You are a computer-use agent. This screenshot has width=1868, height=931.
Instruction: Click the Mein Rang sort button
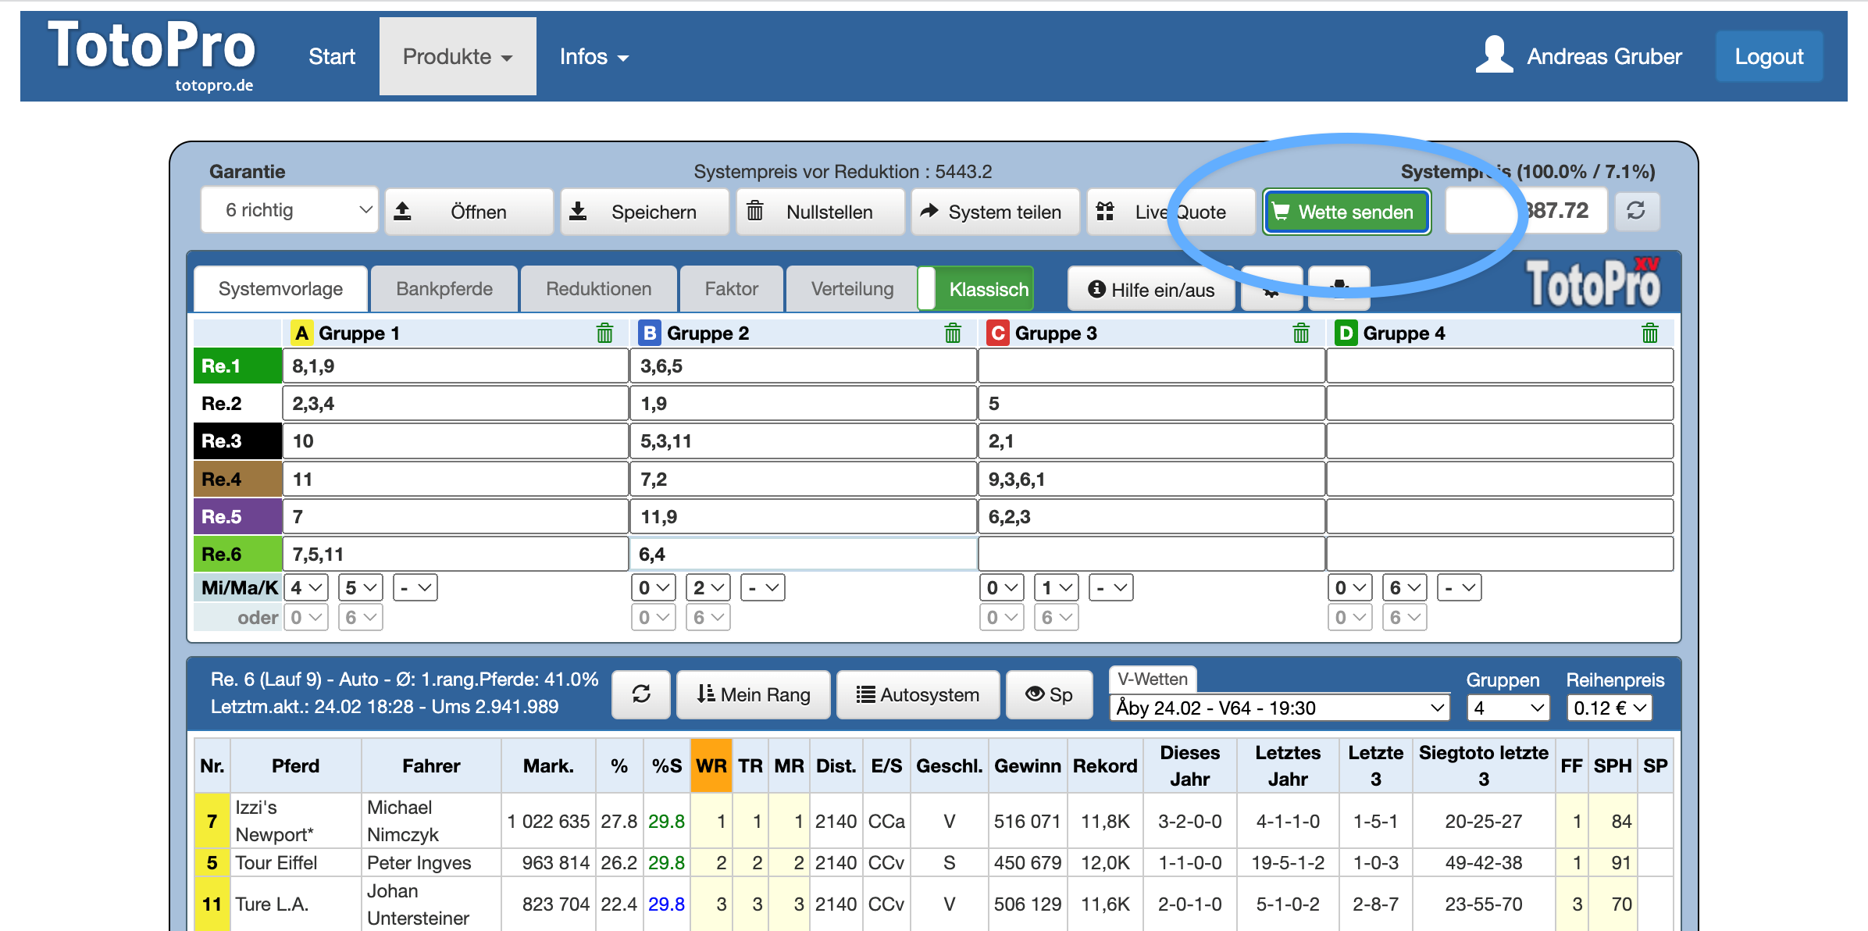[x=754, y=694]
